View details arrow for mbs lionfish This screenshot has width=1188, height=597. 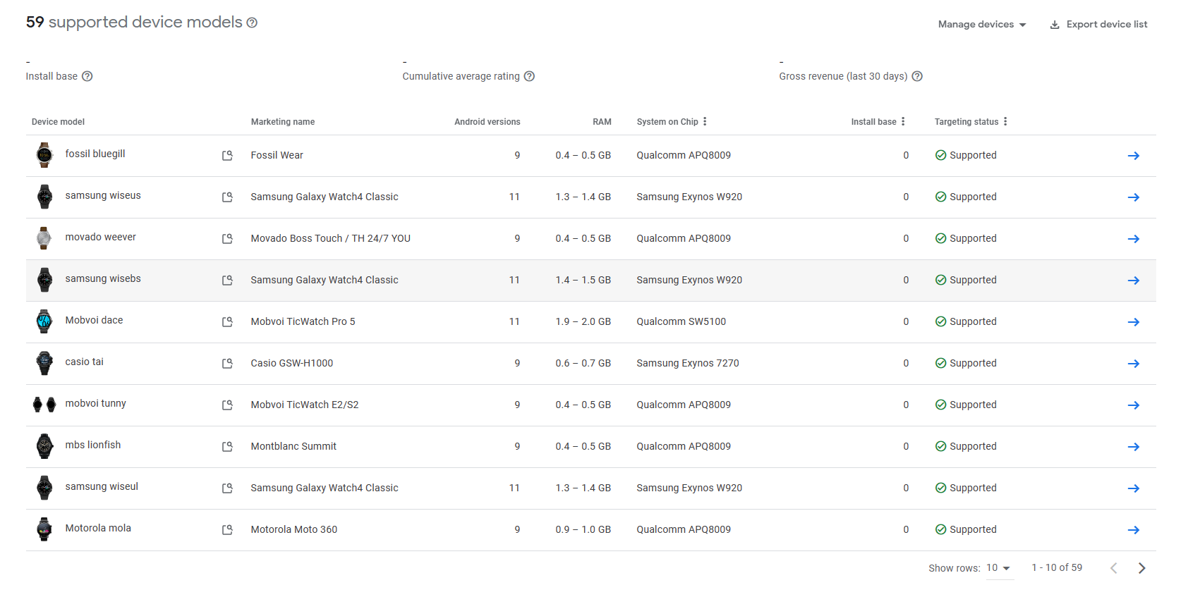[x=1134, y=447]
